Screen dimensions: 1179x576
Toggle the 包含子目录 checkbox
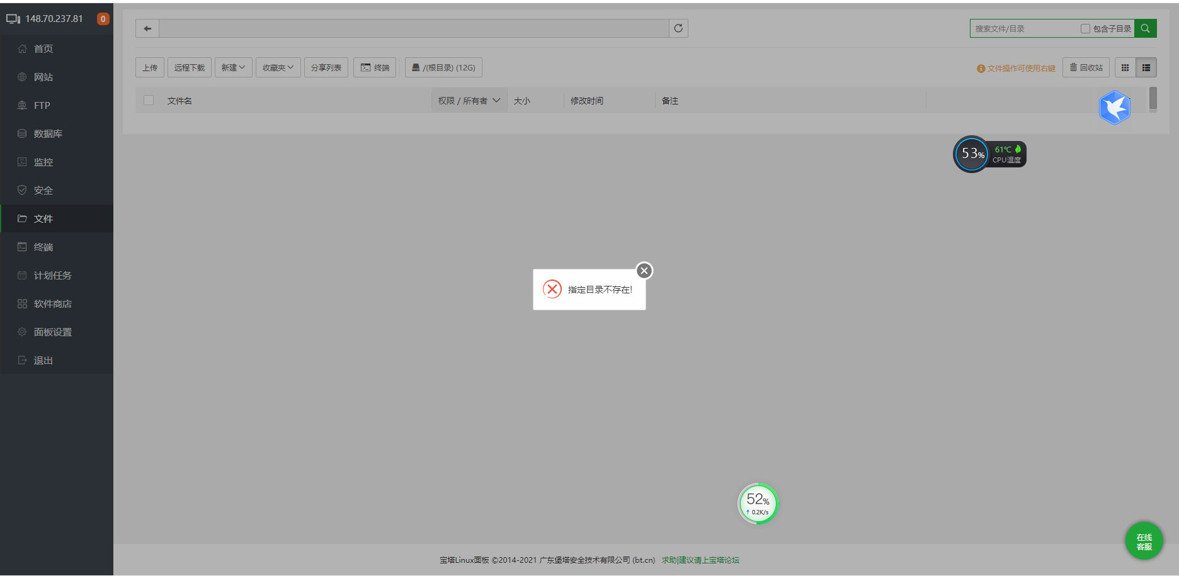pyautogui.click(x=1085, y=28)
